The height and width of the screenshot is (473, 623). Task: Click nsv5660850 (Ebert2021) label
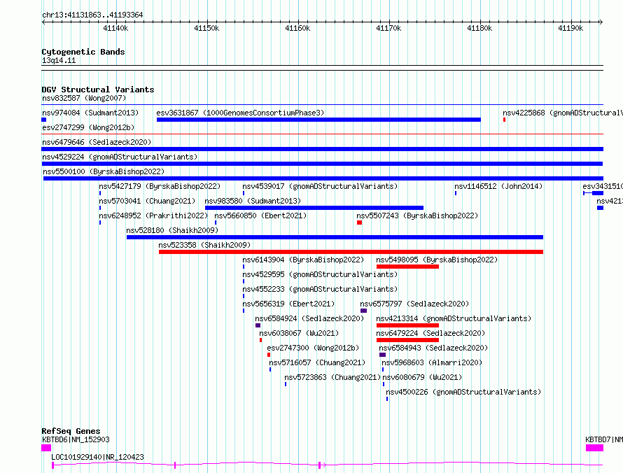[x=260, y=216]
